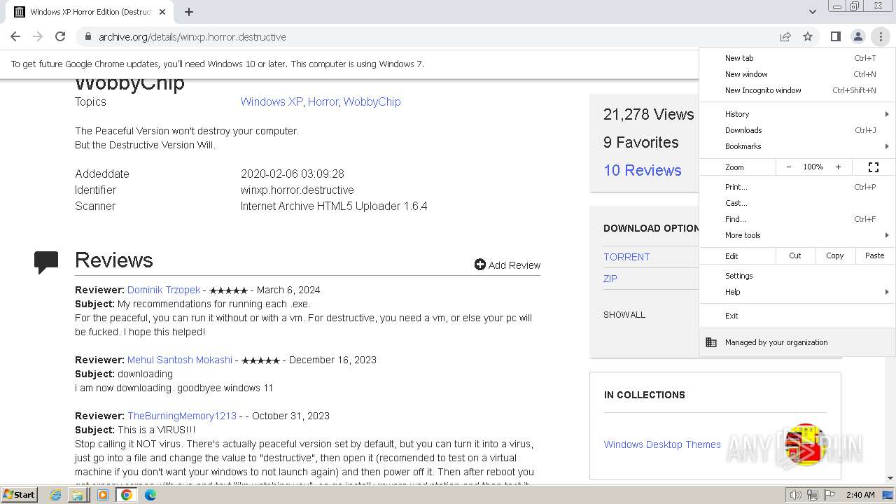Open the 10 Reviews link
The width and height of the screenshot is (896, 504).
pos(642,170)
